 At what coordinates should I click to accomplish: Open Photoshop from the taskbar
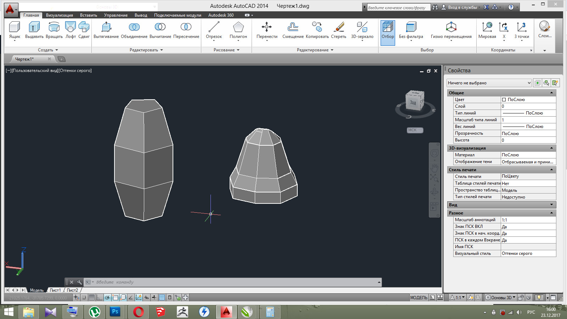115,312
